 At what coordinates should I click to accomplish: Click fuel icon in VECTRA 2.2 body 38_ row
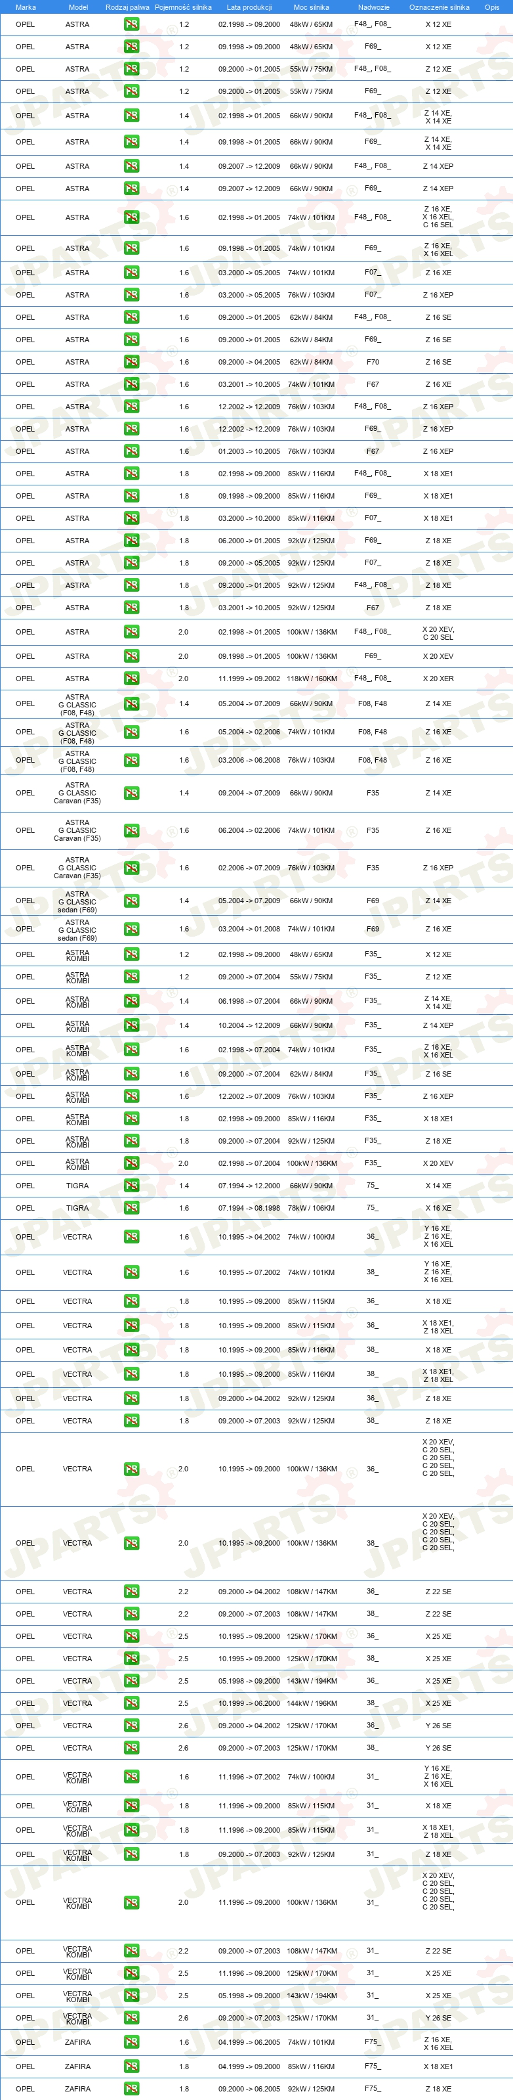[131, 1614]
